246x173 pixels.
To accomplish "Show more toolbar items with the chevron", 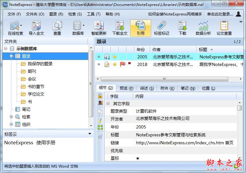I will [x=241, y=21].
